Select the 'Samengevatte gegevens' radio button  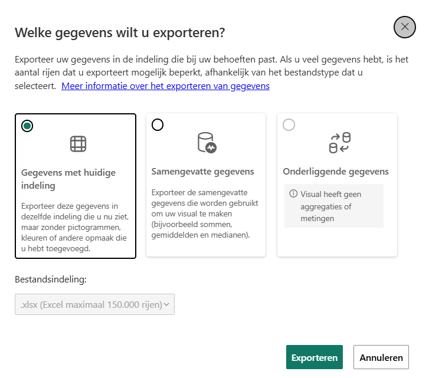(x=158, y=125)
